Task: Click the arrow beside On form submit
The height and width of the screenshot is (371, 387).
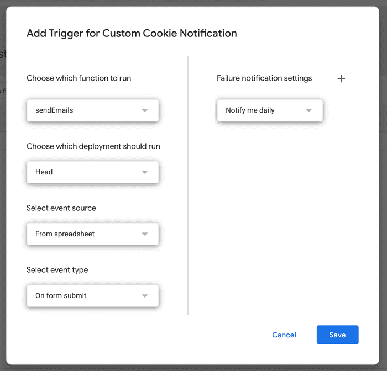Action: tap(144, 296)
